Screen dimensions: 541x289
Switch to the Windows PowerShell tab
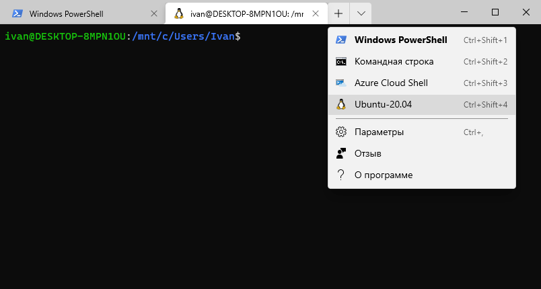coord(83,13)
